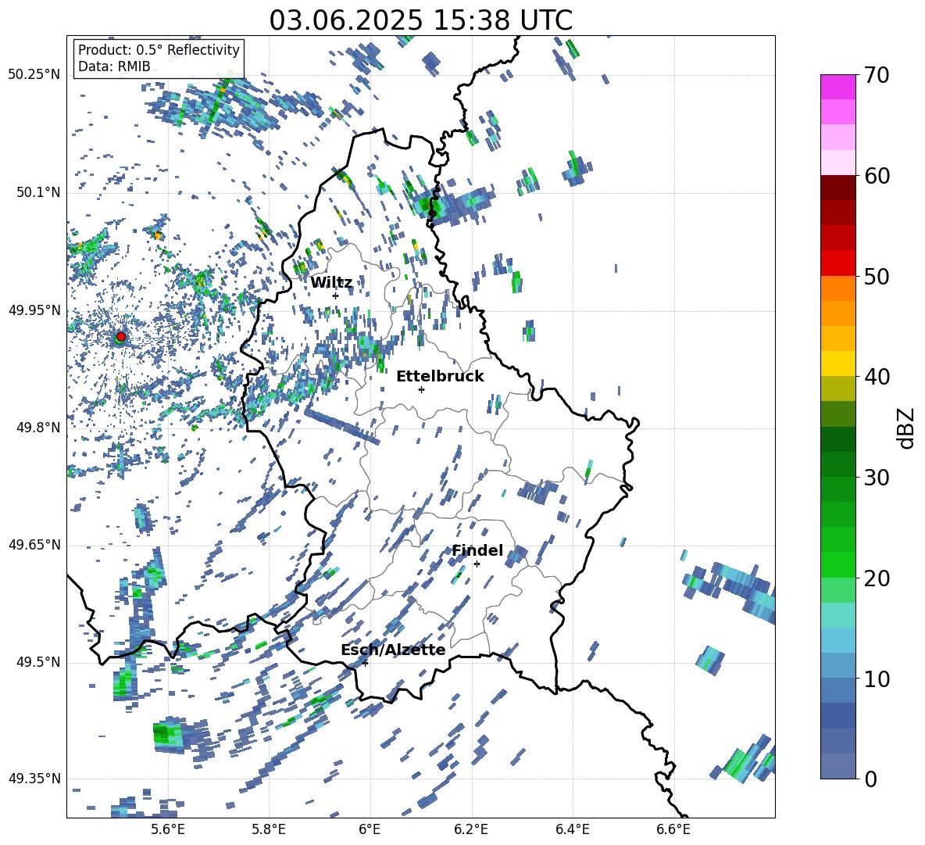Click the 6.6°E longitude label
925x845 pixels.
[673, 829]
